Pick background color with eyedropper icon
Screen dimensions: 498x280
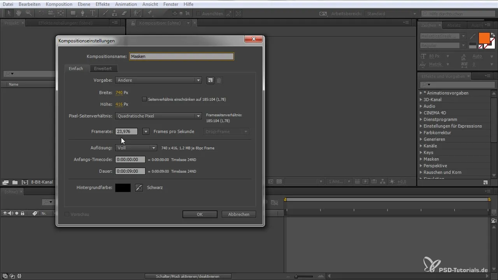tap(139, 187)
